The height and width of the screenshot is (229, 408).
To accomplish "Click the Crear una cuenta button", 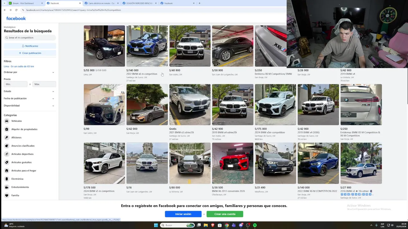I will pyautogui.click(x=225, y=214).
